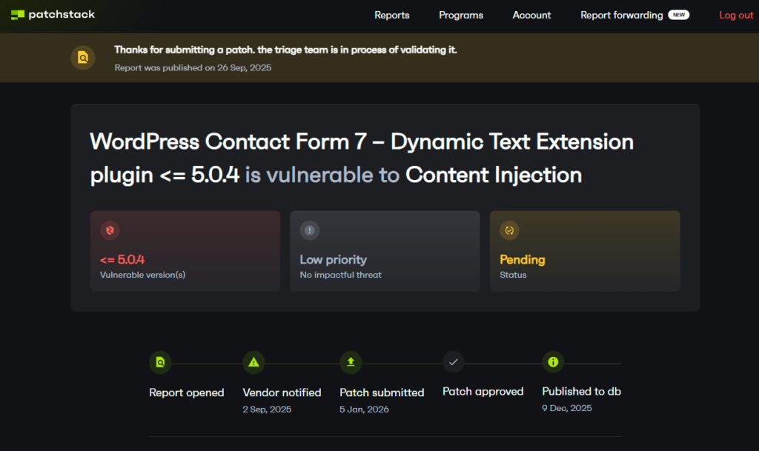Click the vulnerability report title heading

[x=362, y=158]
